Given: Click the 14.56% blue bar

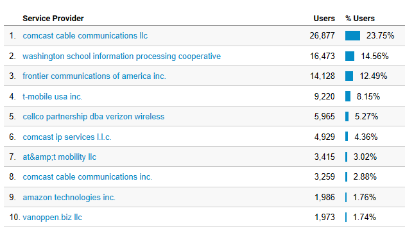Looking at the screenshot, I should click(x=350, y=56).
